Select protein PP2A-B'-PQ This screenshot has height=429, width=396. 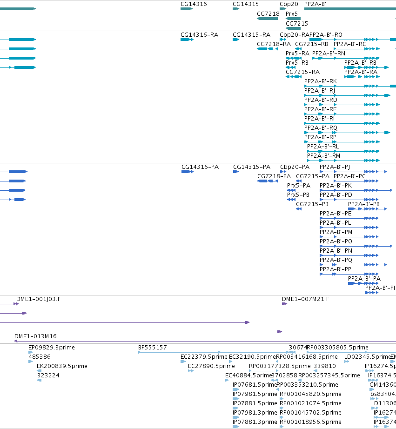pos(336,260)
